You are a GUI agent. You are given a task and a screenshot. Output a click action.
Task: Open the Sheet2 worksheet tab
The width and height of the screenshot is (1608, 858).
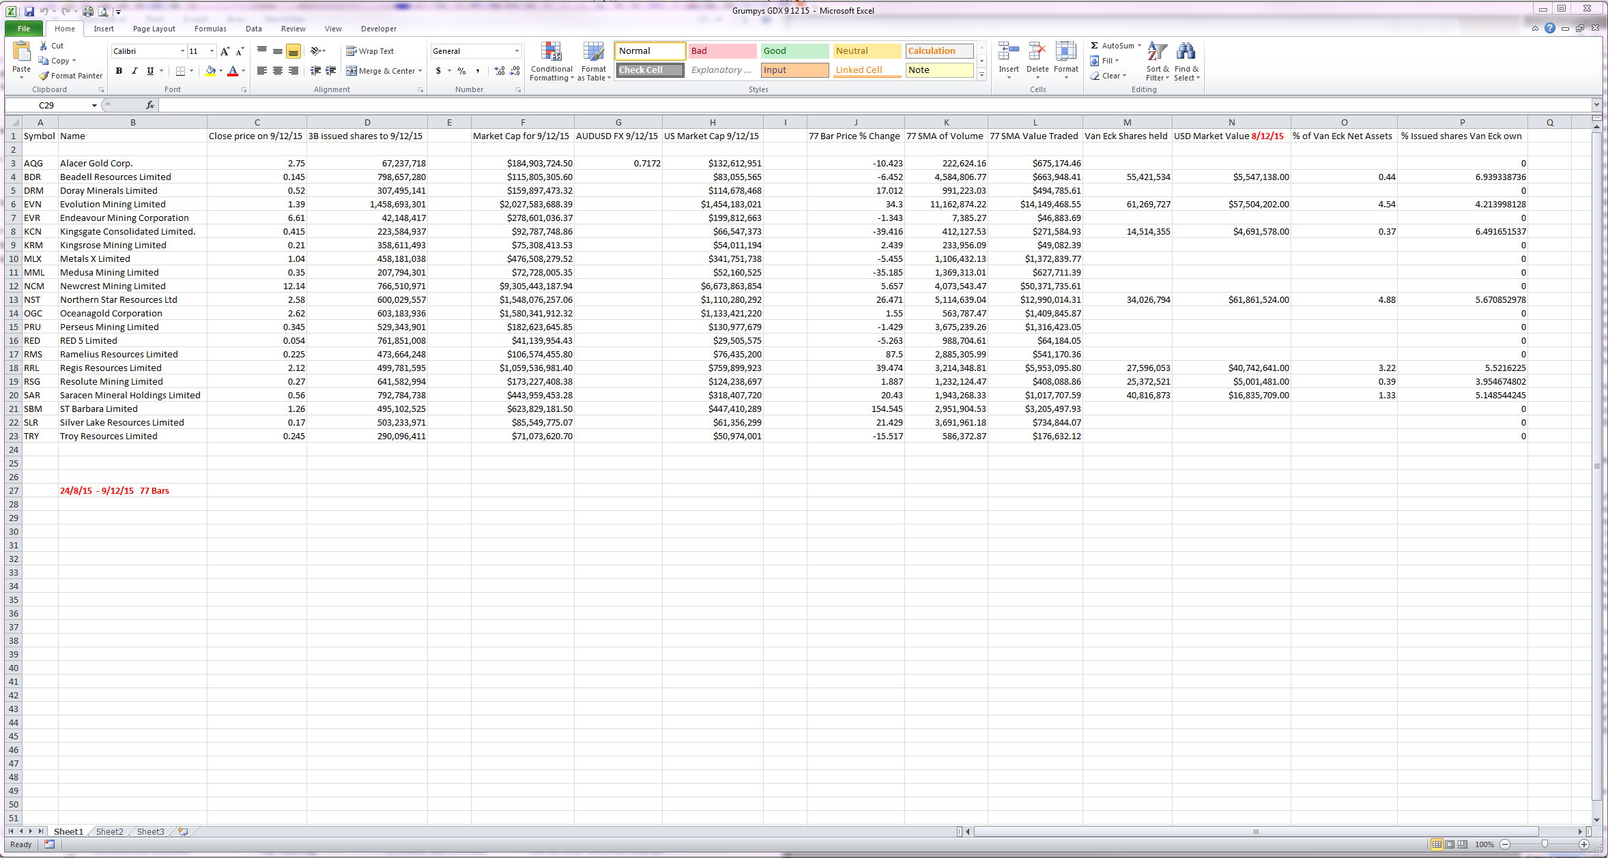(x=109, y=831)
